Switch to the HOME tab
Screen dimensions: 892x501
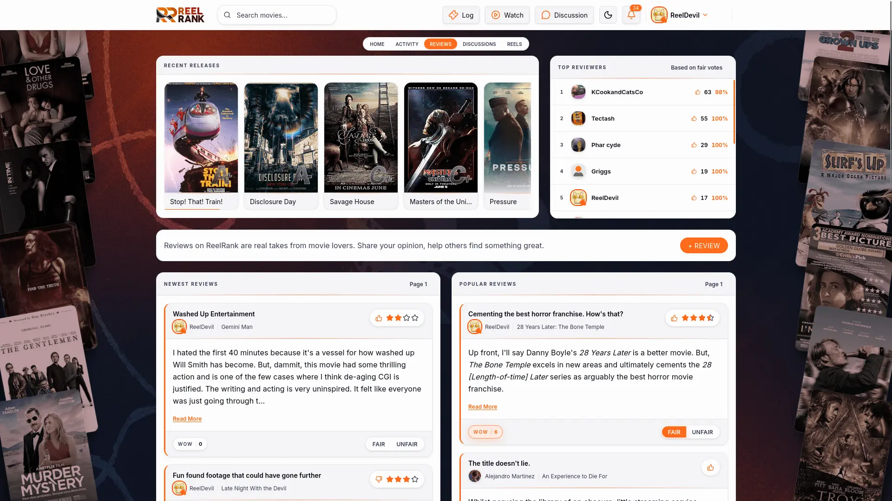(377, 44)
